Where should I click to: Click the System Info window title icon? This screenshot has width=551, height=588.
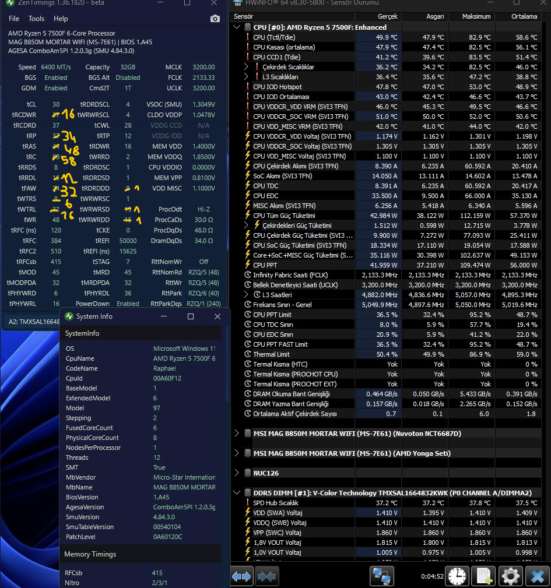click(69, 316)
